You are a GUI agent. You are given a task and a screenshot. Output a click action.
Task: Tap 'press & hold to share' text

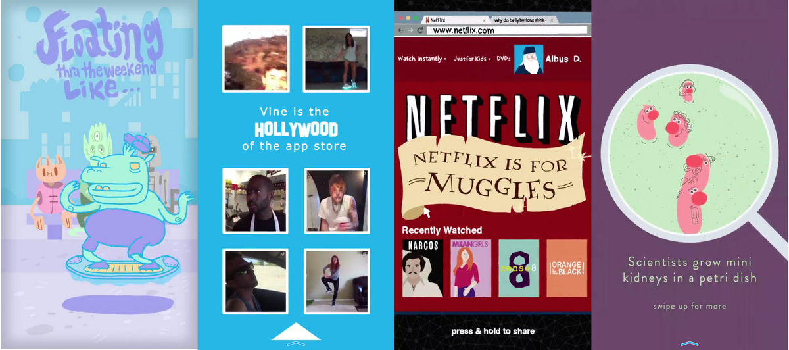click(493, 331)
